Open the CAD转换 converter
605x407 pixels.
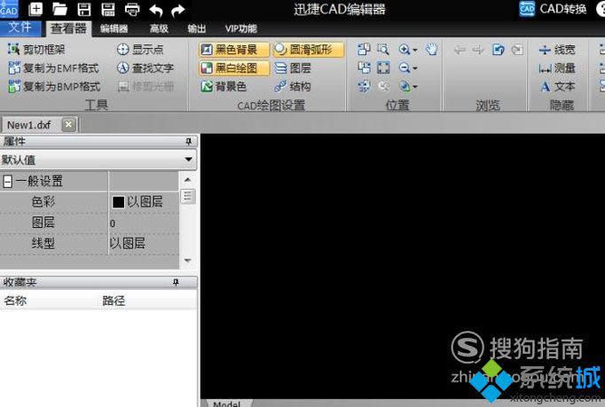tap(553, 9)
